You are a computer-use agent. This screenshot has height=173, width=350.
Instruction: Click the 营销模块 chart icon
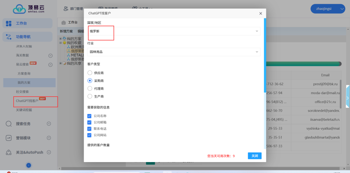point(9,138)
